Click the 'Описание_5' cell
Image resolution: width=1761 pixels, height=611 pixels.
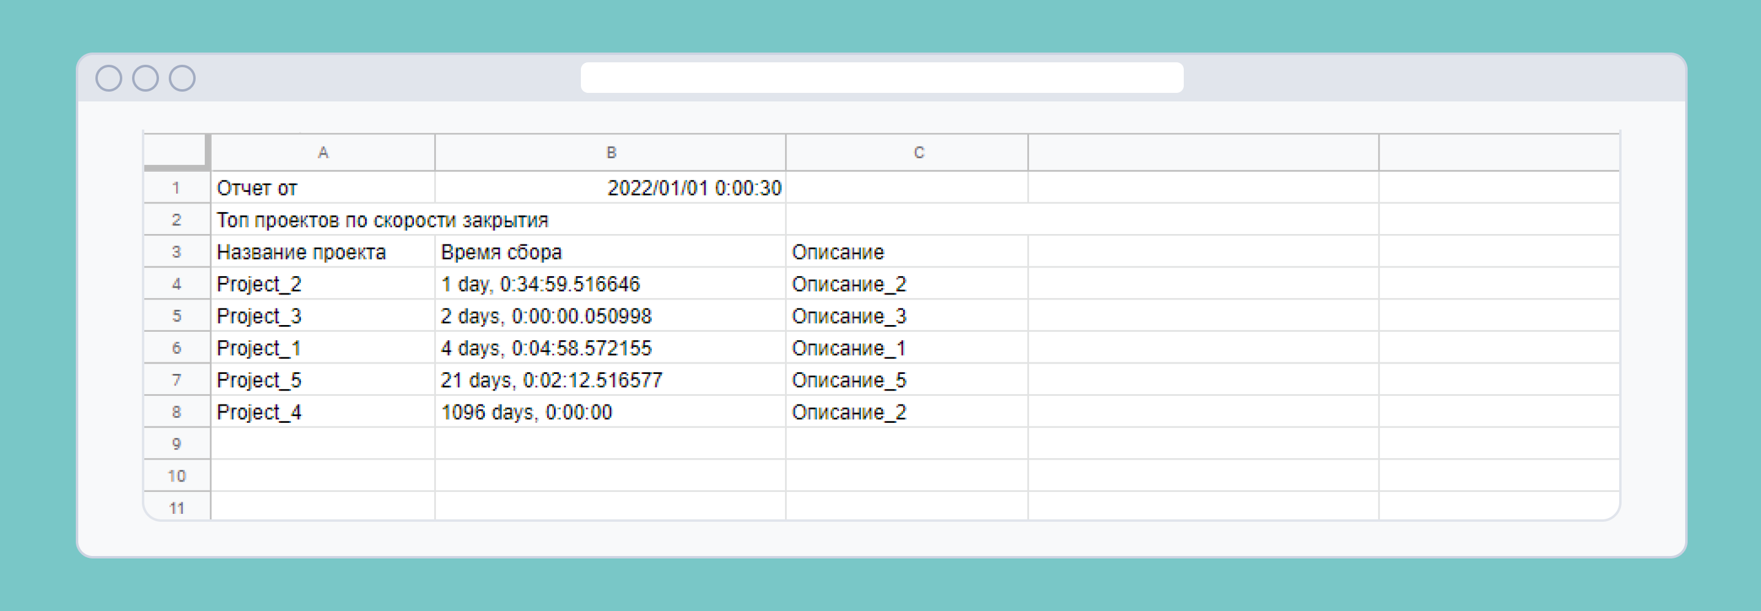pos(907,379)
